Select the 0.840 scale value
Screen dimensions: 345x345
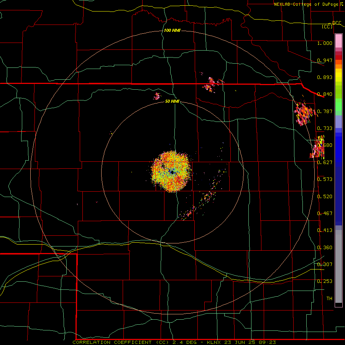click(x=325, y=94)
